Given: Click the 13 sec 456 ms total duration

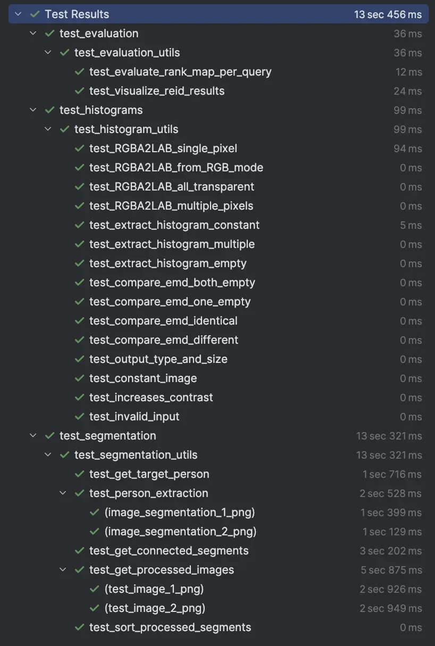Looking at the screenshot, I should (x=388, y=14).
